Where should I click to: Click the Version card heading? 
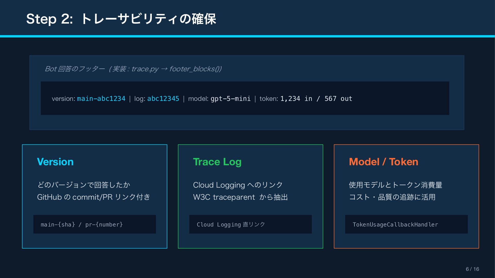click(55, 162)
